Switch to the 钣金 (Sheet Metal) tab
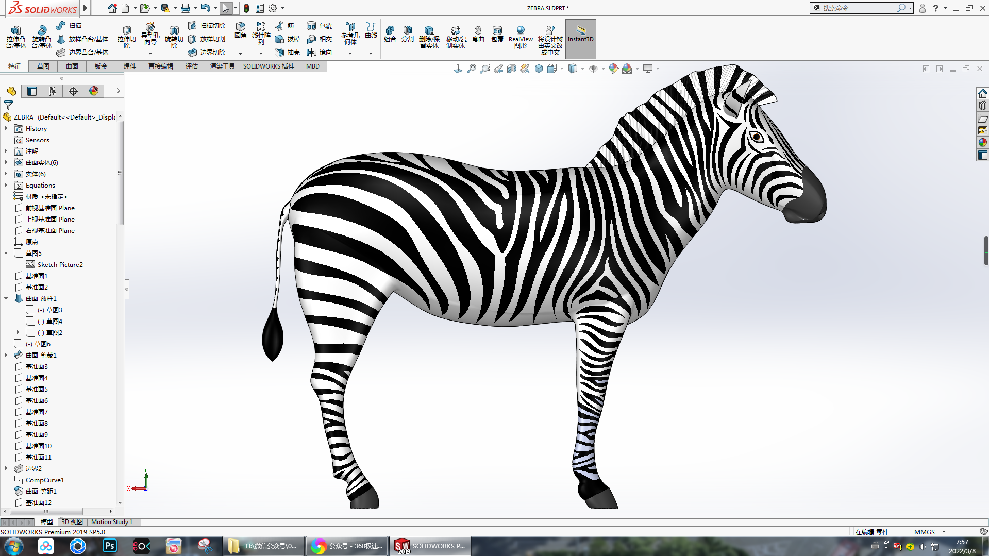The width and height of the screenshot is (989, 556). coord(101,66)
